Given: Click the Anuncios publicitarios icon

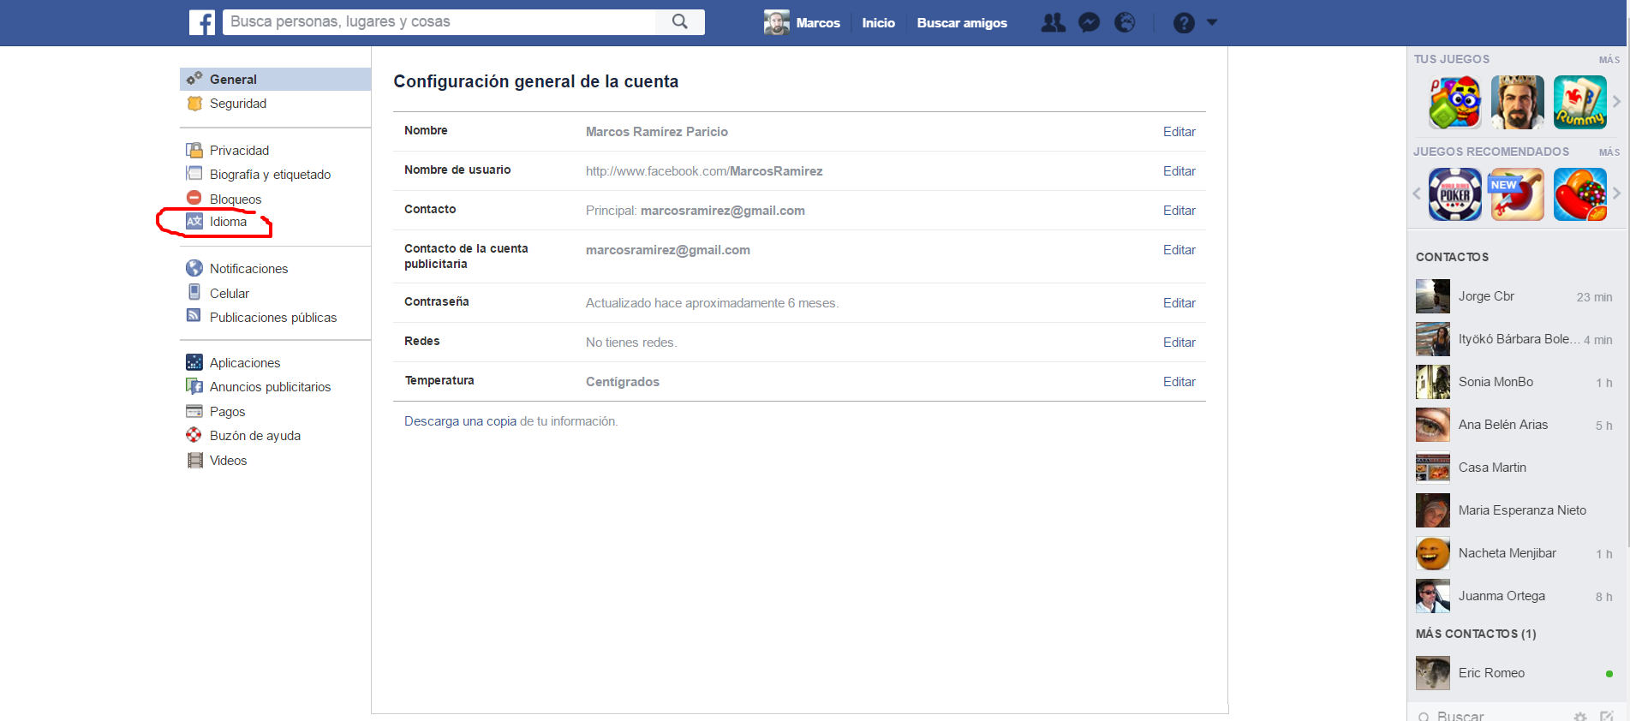Looking at the screenshot, I should (x=194, y=386).
